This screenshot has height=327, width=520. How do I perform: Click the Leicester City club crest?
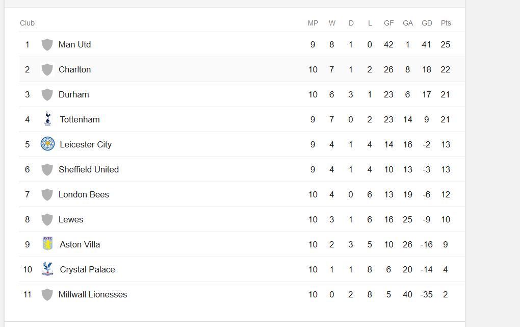click(47, 144)
